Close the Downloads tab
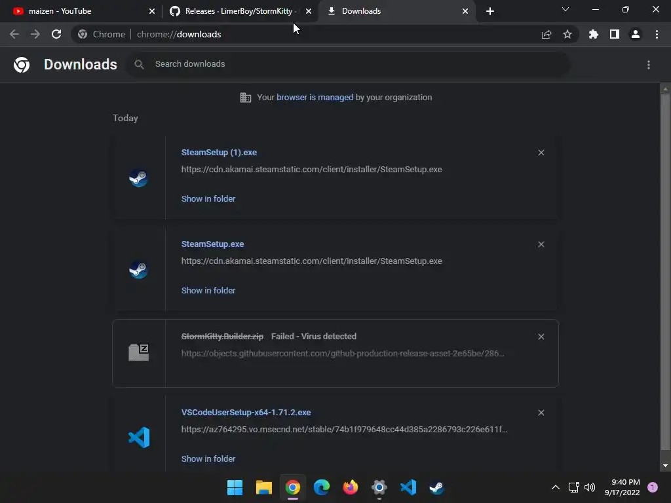 465,11
